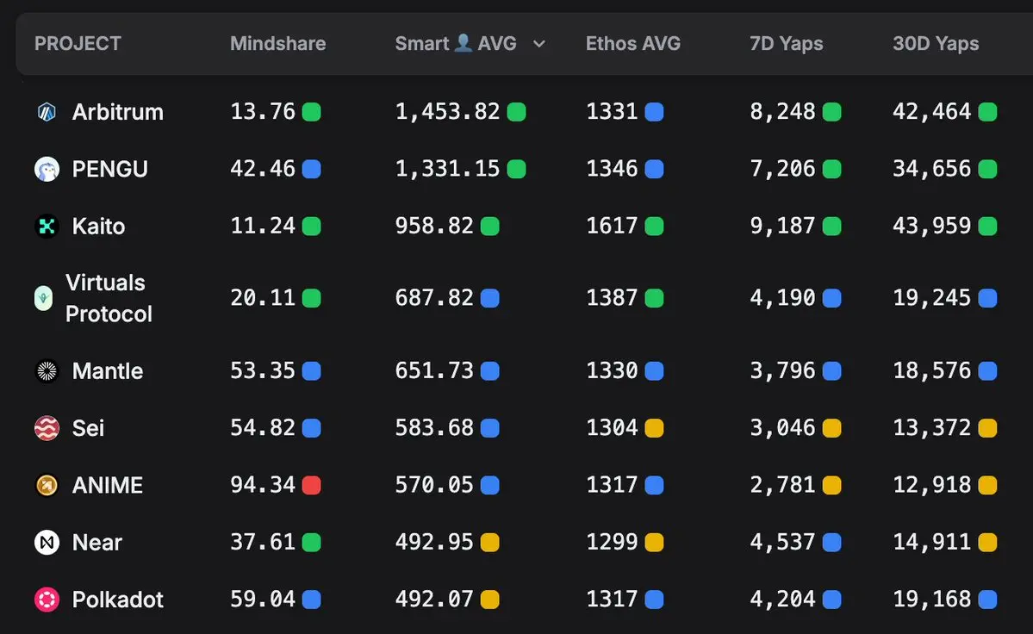Screen dimensions: 1033x634
Task: Click ANIME's Smart AVG value 570.05
Action: [434, 486]
